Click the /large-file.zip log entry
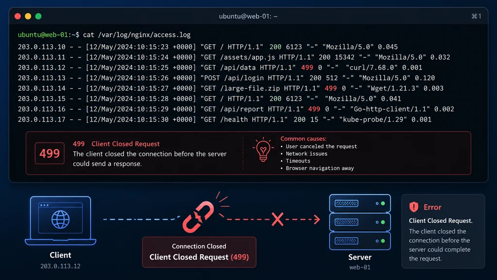Screen dimensions: 497x280 [231, 88]
